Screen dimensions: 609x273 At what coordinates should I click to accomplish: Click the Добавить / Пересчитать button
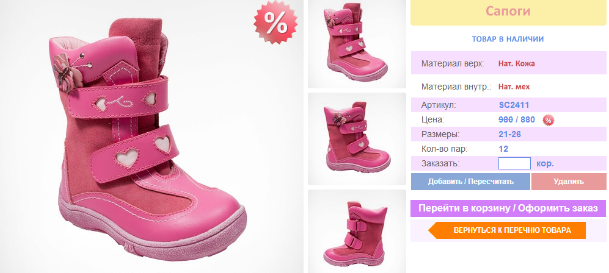click(x=470, y=182)
